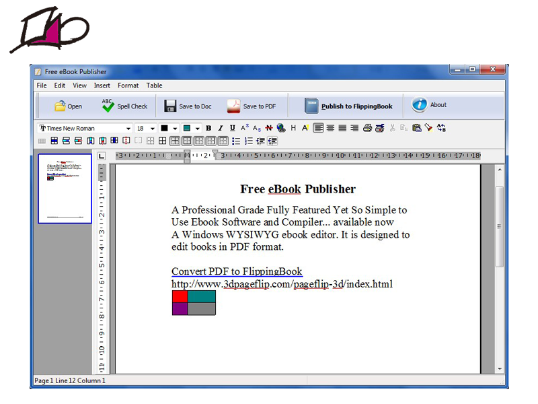
Task: Toggle first pressed table border style button
Action: pos(175,141)
